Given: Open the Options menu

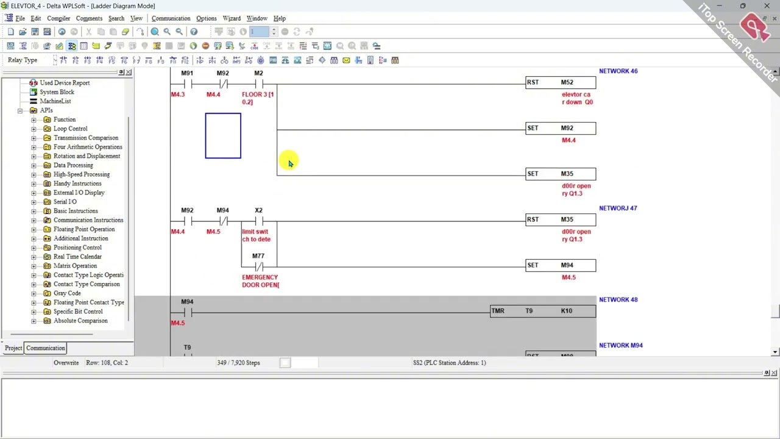Looking at the screenshot, I should click(x=206, y=18).
